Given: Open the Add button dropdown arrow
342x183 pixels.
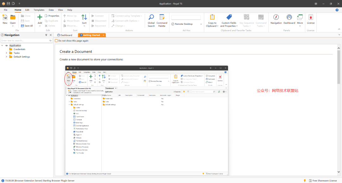Looking at the screenshot, I should point(40,26).
